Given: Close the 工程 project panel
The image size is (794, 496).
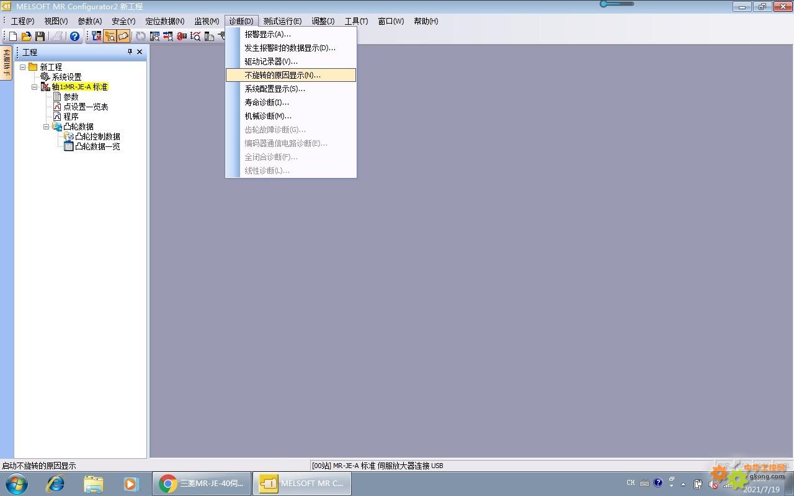Looking at the screenshot, I should 140,52.
